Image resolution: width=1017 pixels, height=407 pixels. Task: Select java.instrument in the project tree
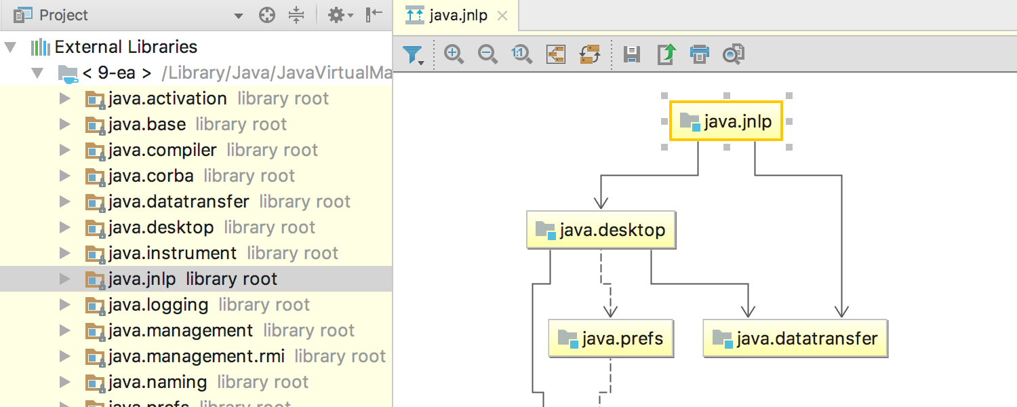tap(196, 253)
